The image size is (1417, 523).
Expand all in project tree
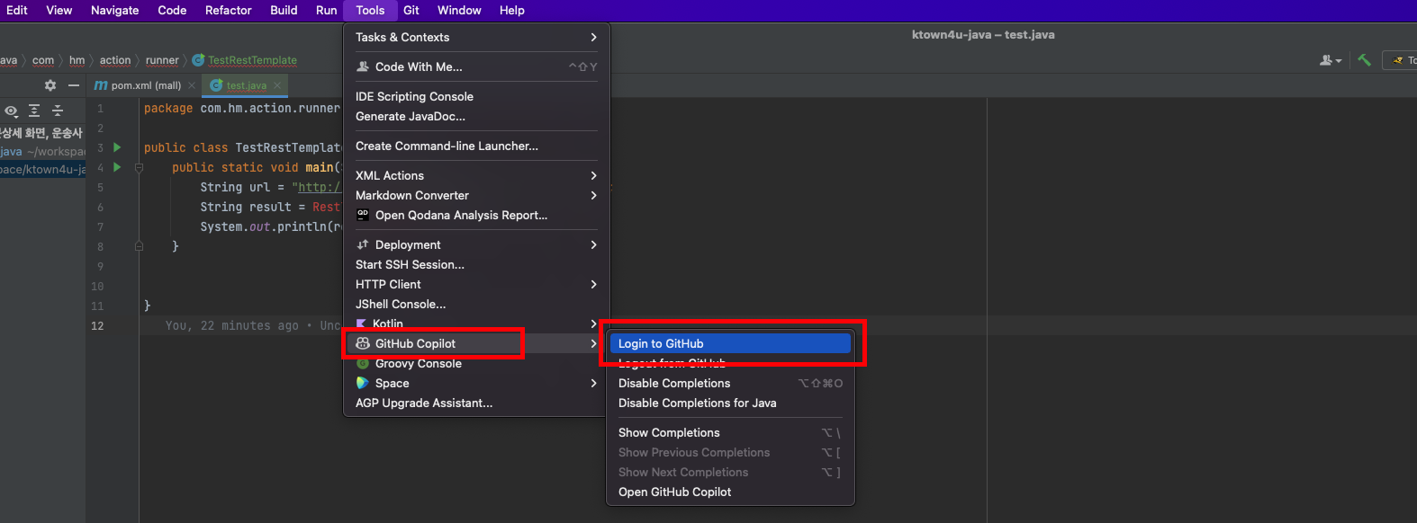coord(34,111)
